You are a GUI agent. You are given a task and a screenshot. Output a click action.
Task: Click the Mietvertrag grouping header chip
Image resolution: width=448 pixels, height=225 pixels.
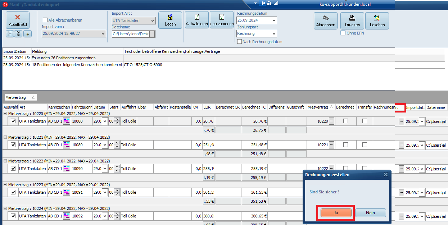click(20, 97)
